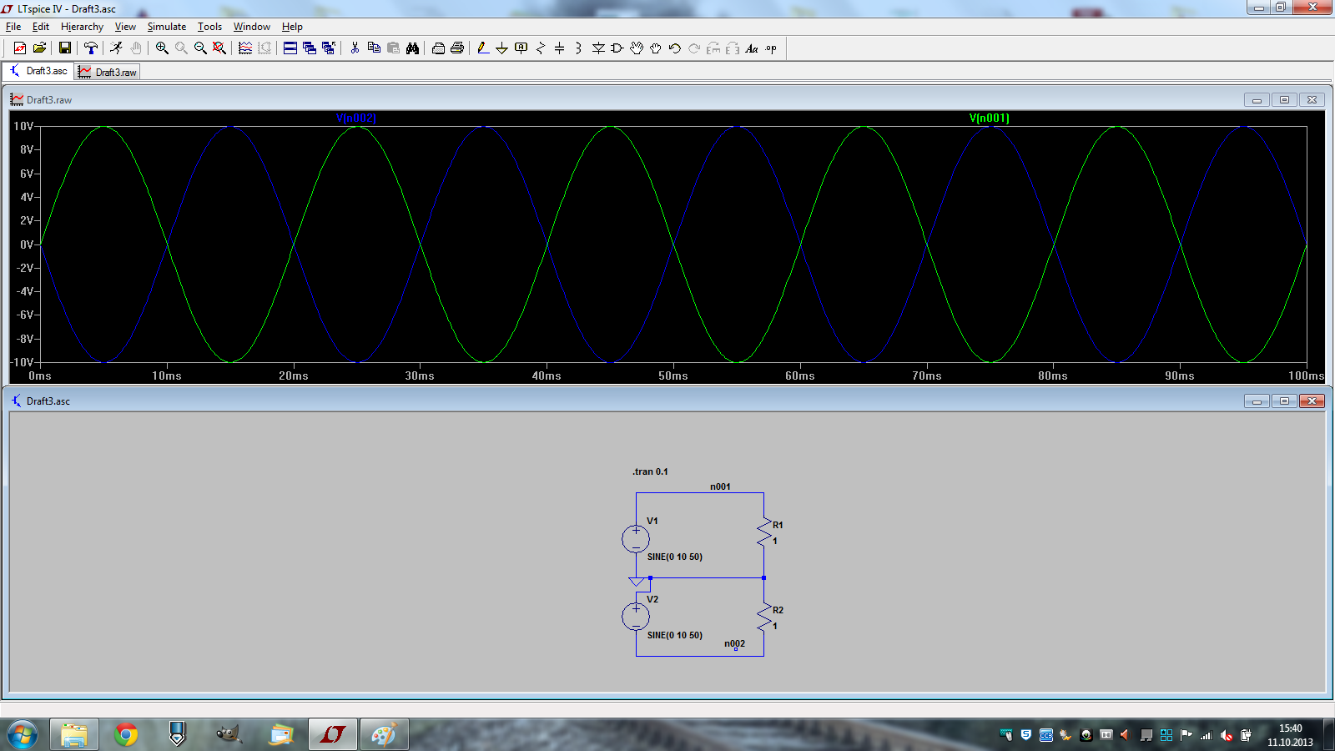Screen dimensions: 1335x751
Task: Switch to the Draft3.asc tab
Action: click(38, 71)
